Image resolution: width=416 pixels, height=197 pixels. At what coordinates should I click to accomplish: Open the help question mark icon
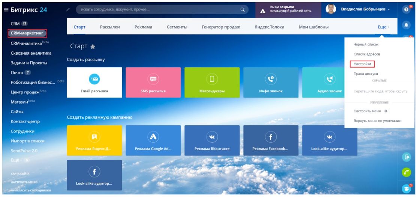(406, 9)
